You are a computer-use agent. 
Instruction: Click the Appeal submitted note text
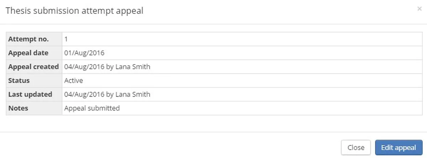[x=92, y=108]
